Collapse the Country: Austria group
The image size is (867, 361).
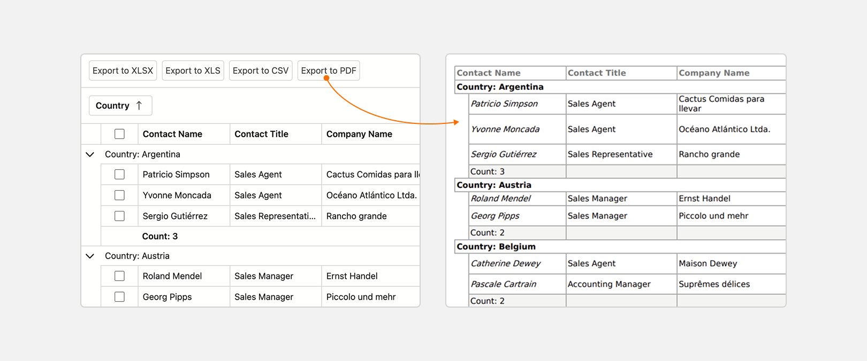[x=90, y=256]
